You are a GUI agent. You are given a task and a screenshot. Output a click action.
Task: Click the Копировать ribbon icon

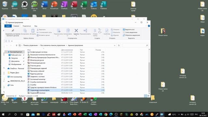point(25,32)
